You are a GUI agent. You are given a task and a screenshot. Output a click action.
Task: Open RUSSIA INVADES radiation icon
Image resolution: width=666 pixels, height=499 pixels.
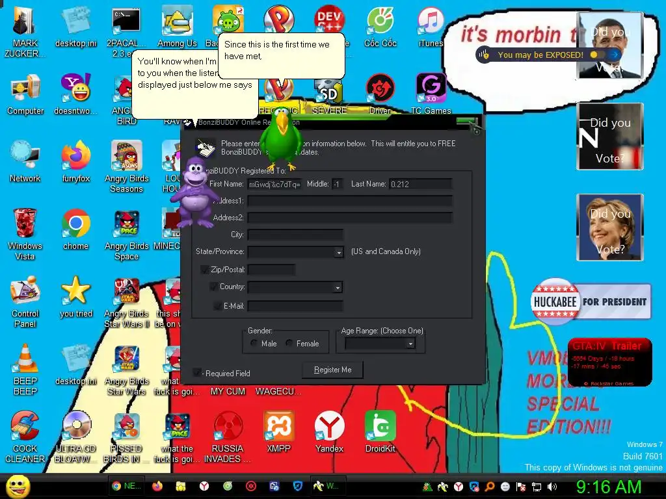(x=228, y=437)
